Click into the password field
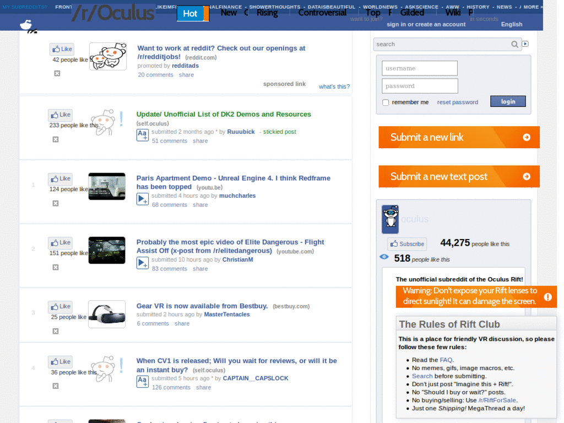Image resolution: width=564 pixels, height=423 pixels. coord(420,86)
